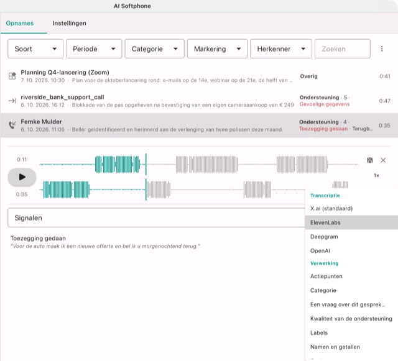
Task: Click the import arrow icon beside riverside_bank_support_call
Action: click(x=12, y=101)
